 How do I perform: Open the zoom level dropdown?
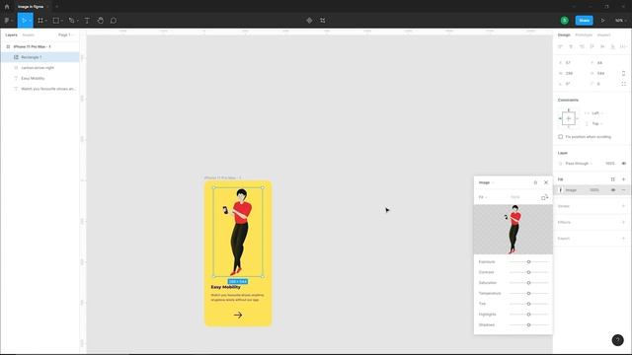point(621,20)
